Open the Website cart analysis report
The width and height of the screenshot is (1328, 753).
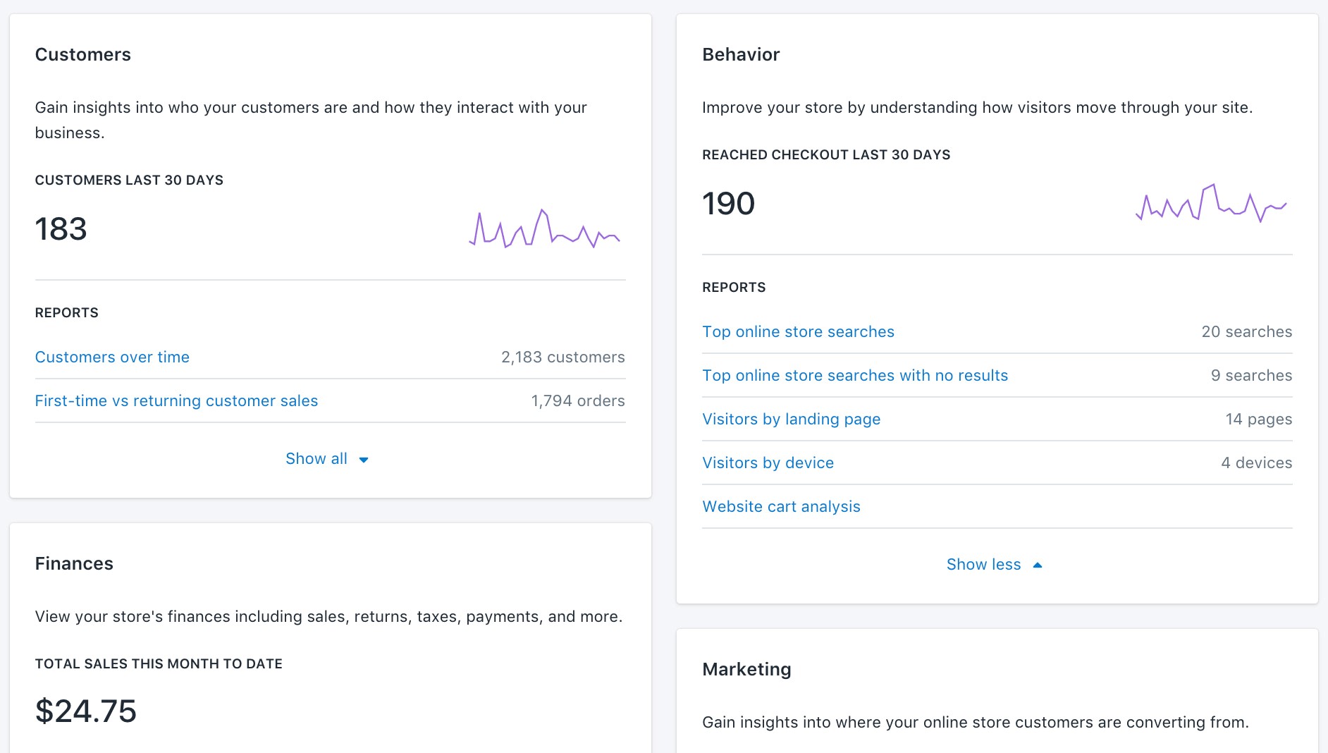(781, 507)
